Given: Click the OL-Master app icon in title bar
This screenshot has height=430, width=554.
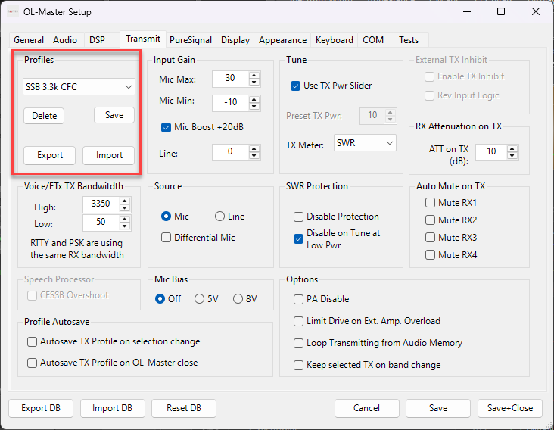Looking at the screenshot, I should pos(13,11).
